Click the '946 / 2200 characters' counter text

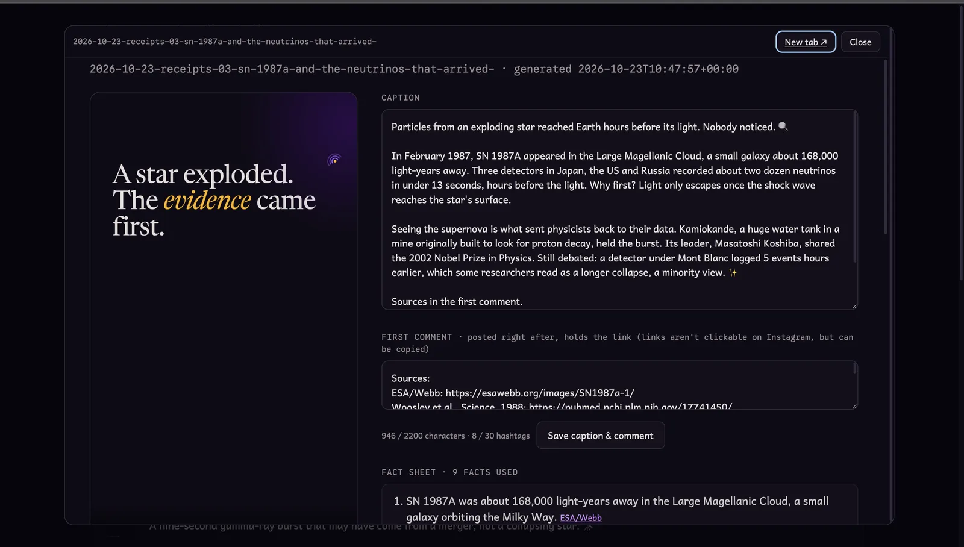[x=423, y=436]
